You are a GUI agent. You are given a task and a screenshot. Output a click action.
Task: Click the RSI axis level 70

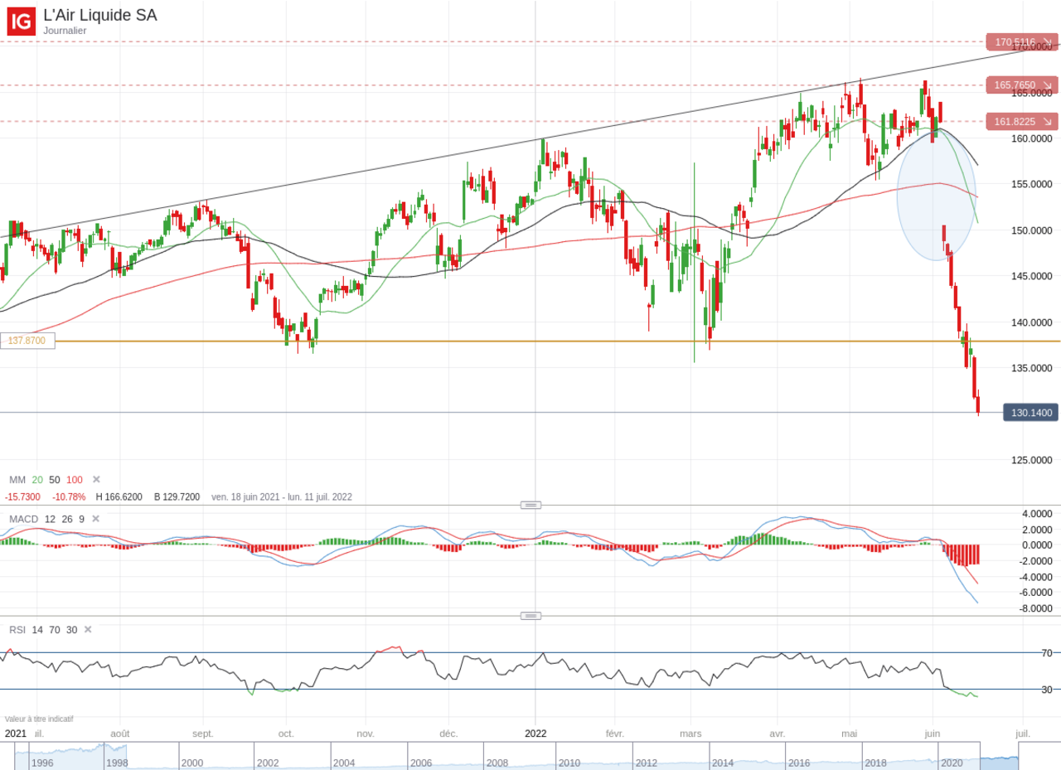coord(1047,653)
